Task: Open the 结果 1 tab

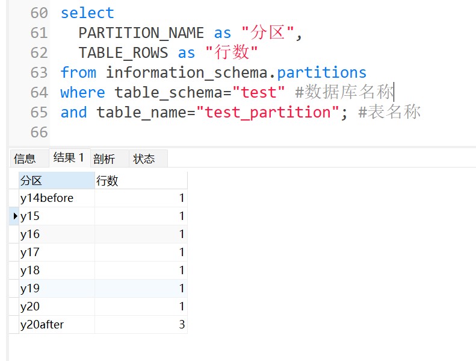Action: pyautogui.click(x=69, y=158)
